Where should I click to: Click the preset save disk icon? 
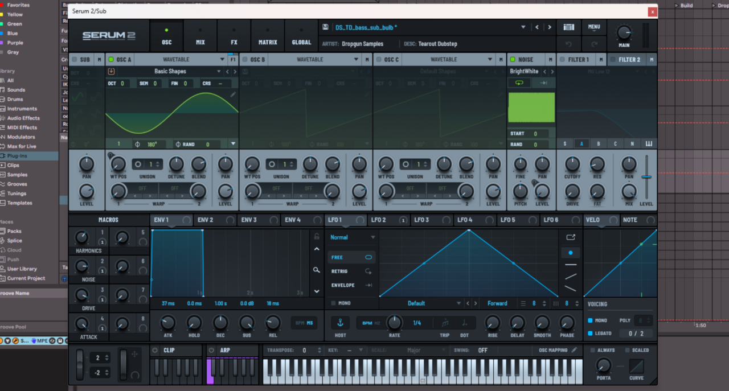coord(325,27)
